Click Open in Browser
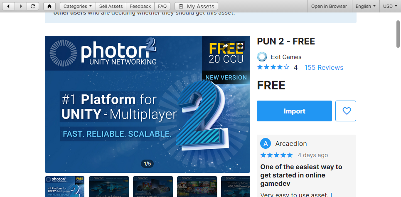401x197 pixels. 329,6
